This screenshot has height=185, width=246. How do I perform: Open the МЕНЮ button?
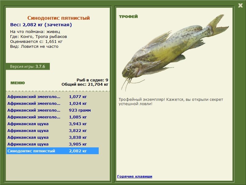click(18, 83)
